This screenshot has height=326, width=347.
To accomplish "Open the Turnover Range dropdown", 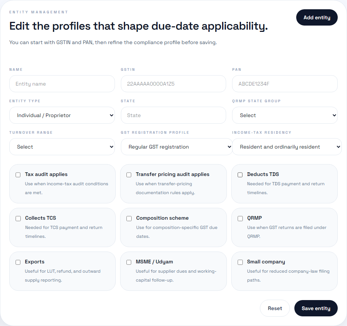I will point(62,147).
